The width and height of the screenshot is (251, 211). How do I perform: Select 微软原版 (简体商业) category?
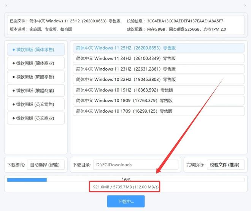tap(36, 63)
